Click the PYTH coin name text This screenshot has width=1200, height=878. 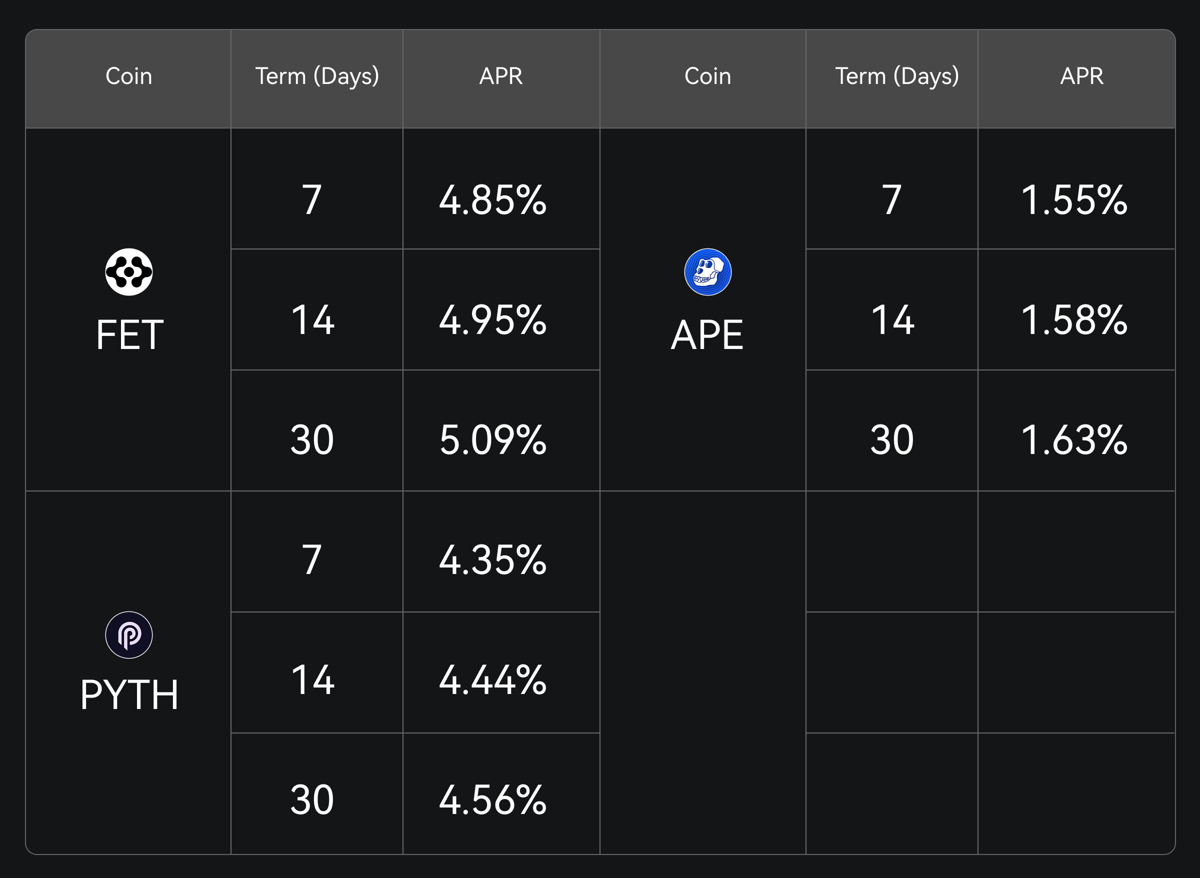(129, 694)
